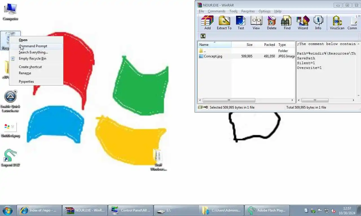Choose Search Everything... in context menu
The height and width of the screenshot is (216, 361).
click(36, 52)
